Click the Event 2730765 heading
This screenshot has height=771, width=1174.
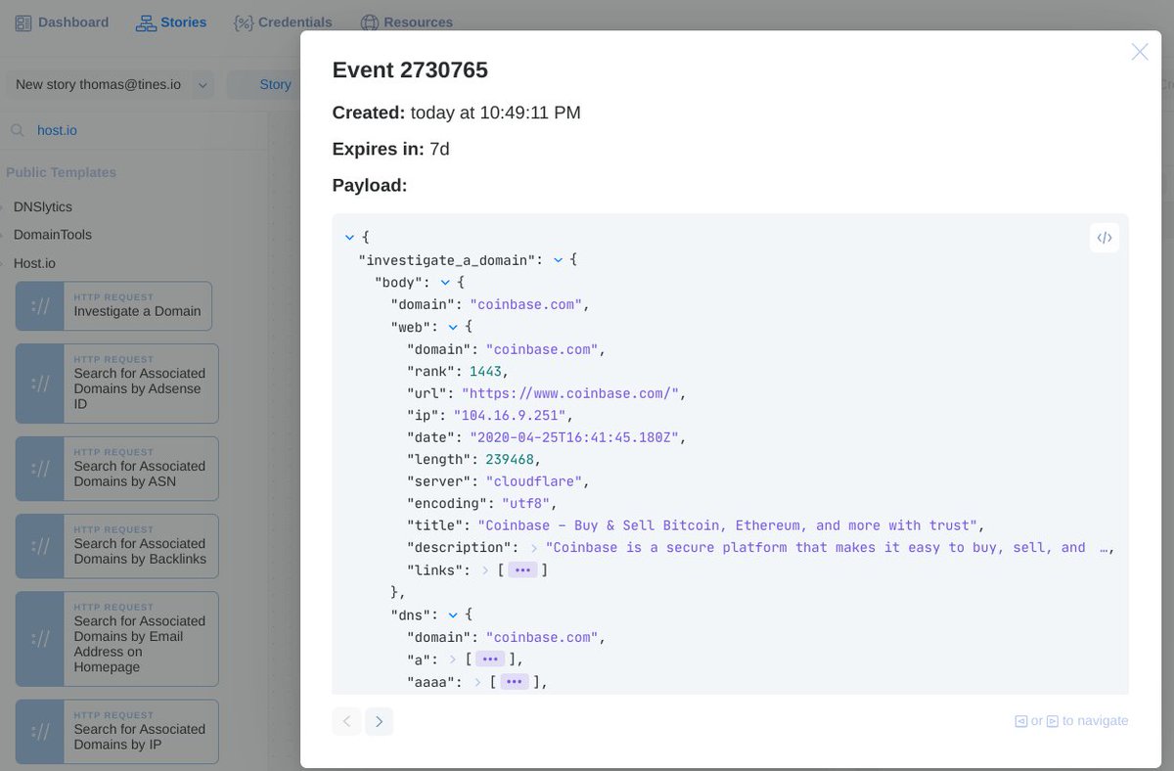point(410,69)
